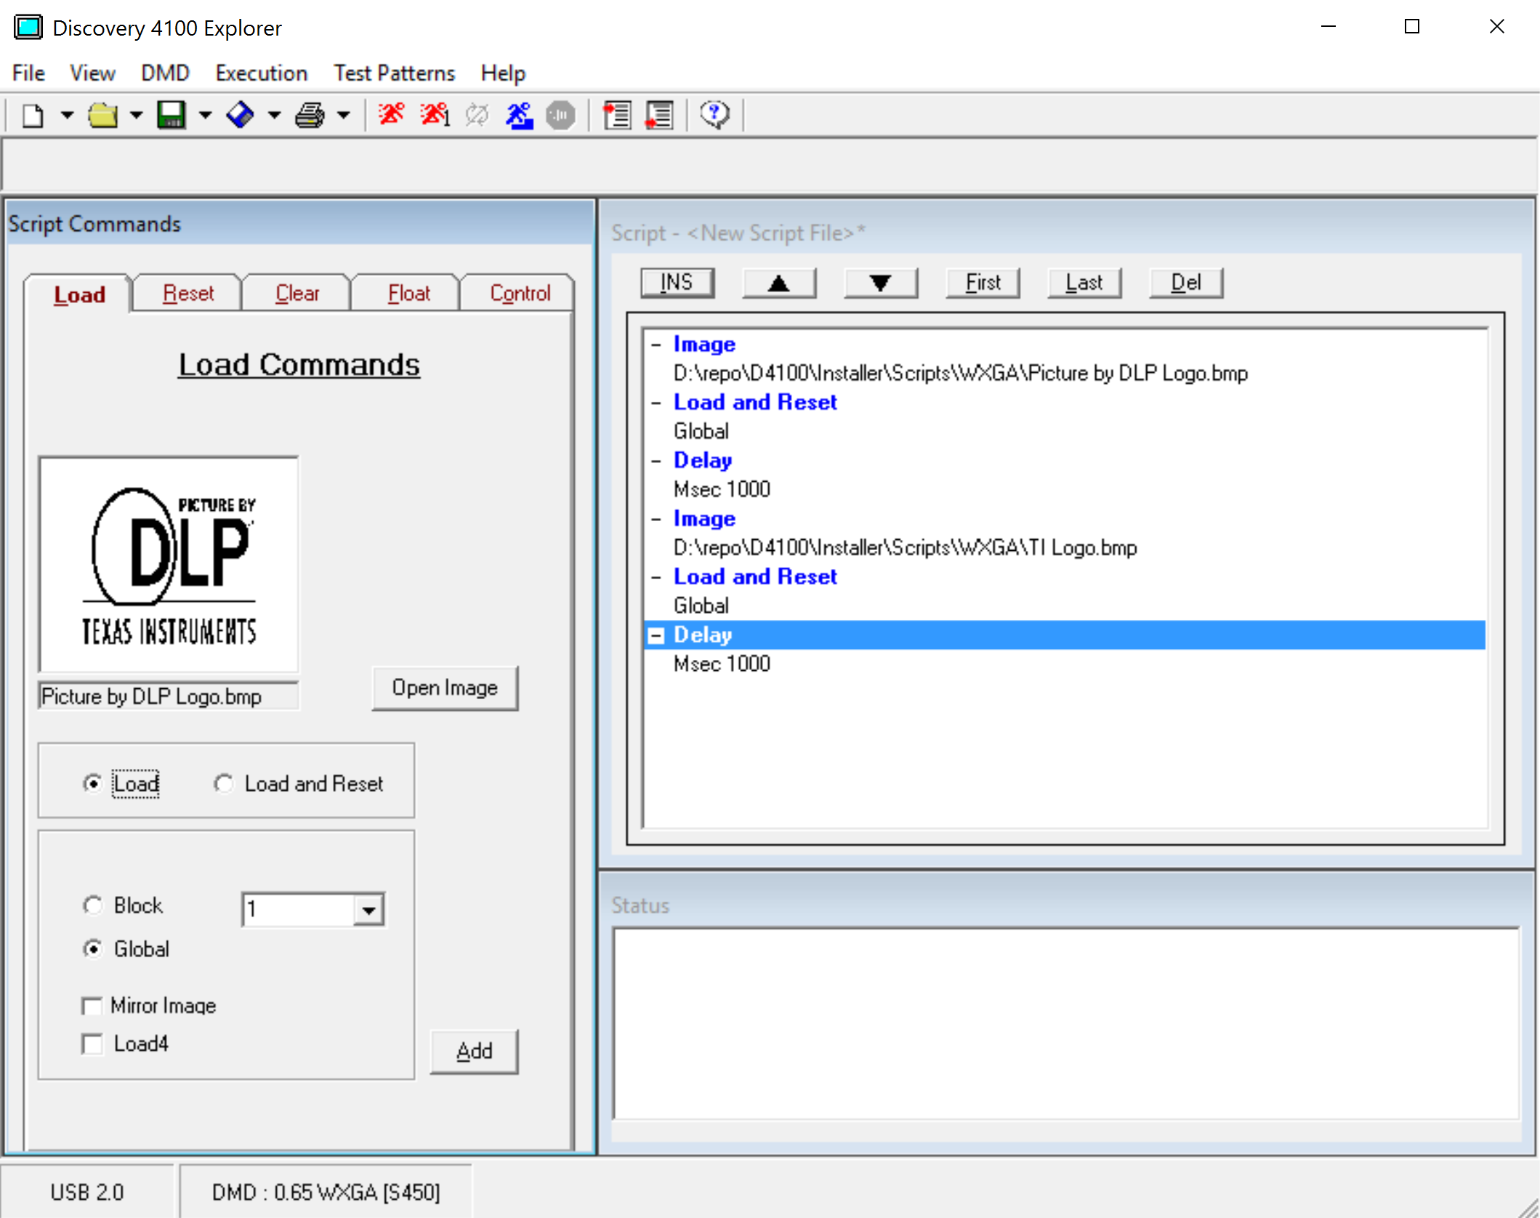The width and height of the screenshot is (1540, 1218).
Task: Select the TI Logo.bmp path row
Action: pyautogui.click(x=905, y=548)
